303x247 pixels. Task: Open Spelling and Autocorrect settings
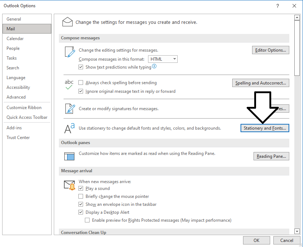point(260,83)
